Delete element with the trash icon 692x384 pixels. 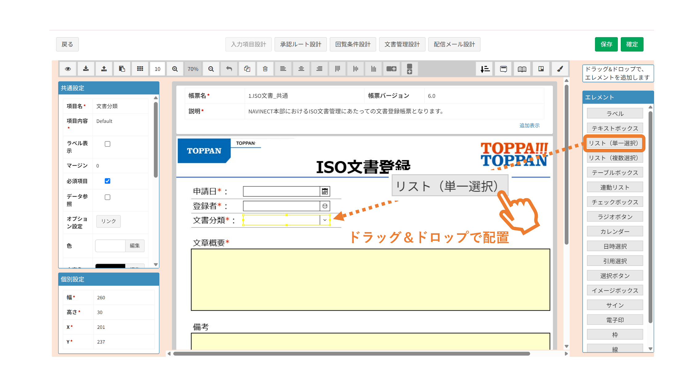coord(265,69)
